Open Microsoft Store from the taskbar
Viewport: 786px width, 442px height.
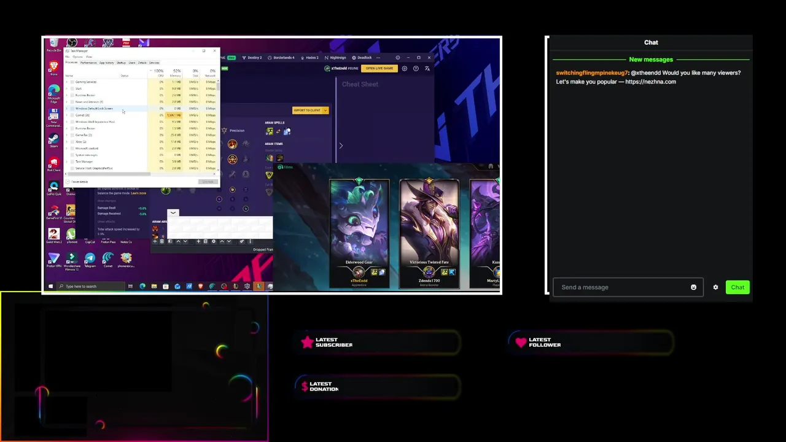pyautogui.click(x=166, y=286)
